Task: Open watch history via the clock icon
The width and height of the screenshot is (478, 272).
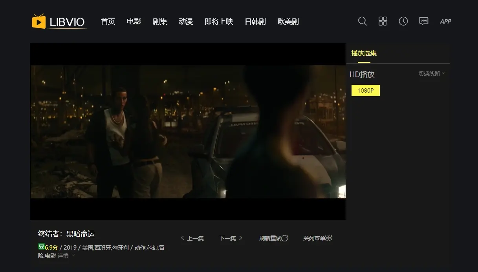Action: pos(403,21)
